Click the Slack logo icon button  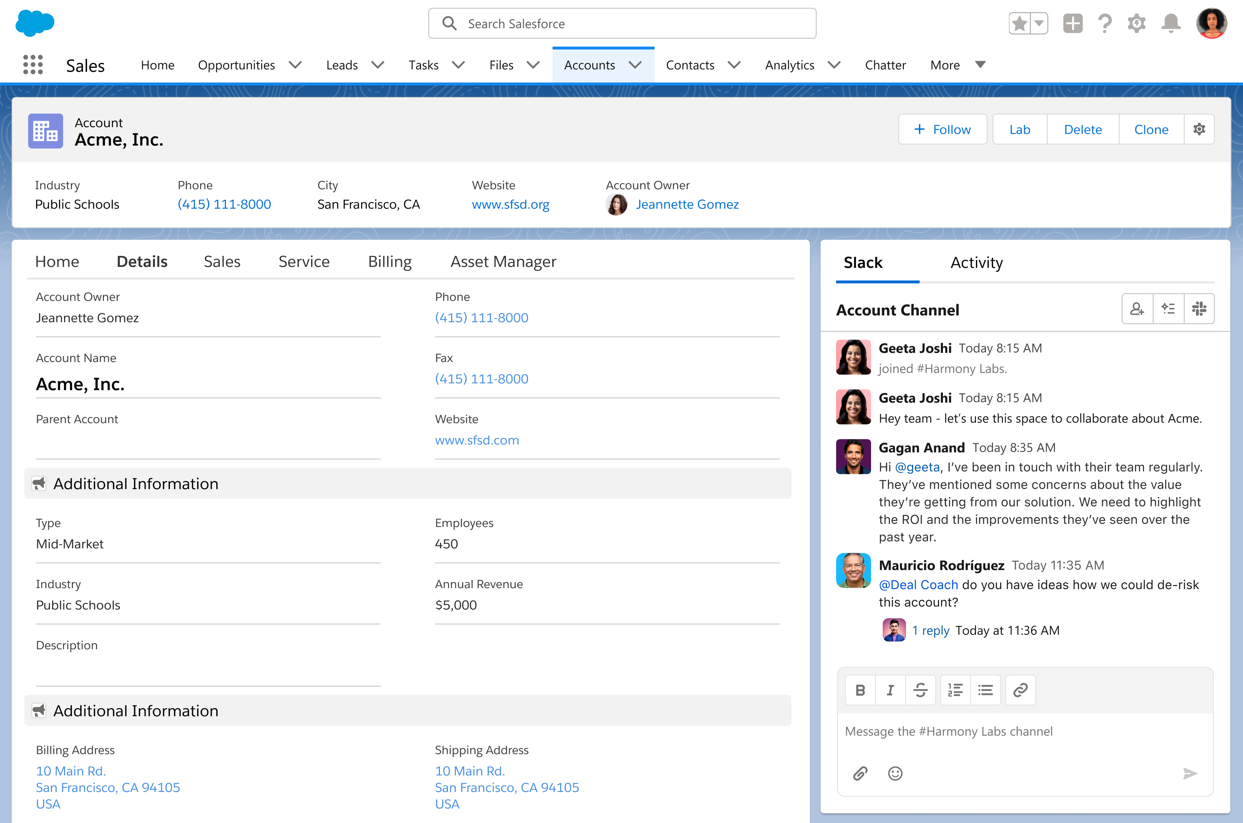(1199, 309)
